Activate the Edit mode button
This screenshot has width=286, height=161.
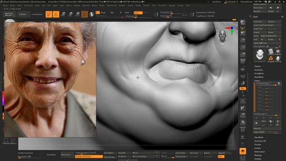click(x=49, y=14)
